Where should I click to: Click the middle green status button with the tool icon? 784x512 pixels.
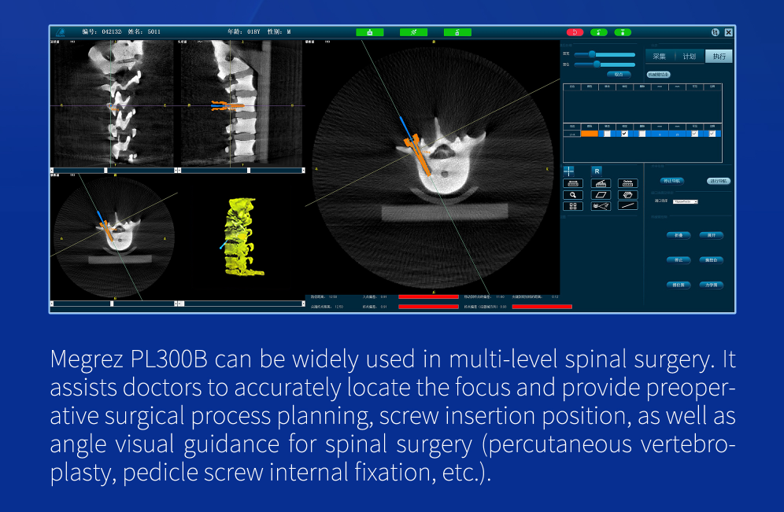point(413,32)
